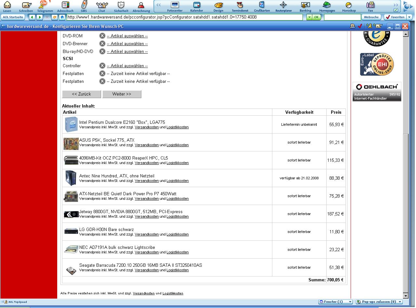Open the Adressbuch icon

coord(65,6)
